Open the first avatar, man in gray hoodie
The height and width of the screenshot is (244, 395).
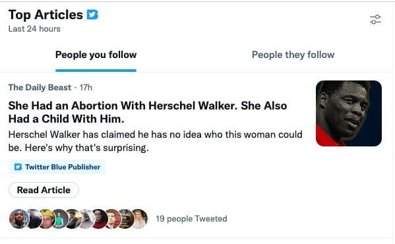(18, 218)
